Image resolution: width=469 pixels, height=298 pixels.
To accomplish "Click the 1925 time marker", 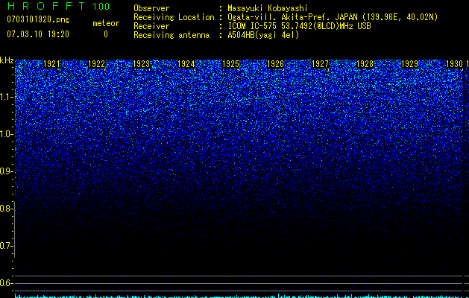I will [x=231, y=64].
